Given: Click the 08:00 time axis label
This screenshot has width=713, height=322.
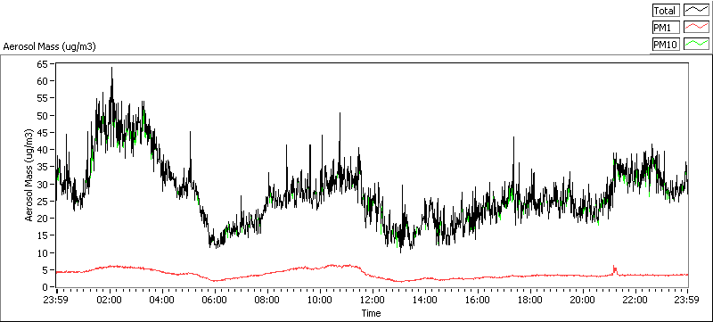Looking at the screenshot, I should [267, 301].
